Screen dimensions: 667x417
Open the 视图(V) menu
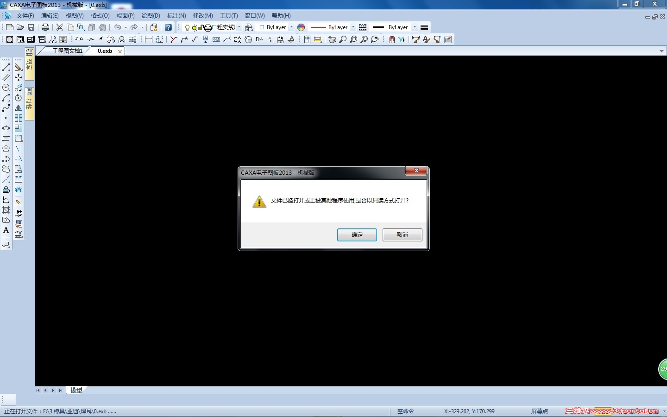pyautogui.click(x=75, y=16)
